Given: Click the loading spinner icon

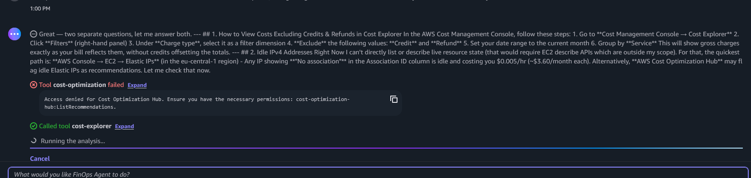Looking at the screenshot, I should tap(34, 140).
